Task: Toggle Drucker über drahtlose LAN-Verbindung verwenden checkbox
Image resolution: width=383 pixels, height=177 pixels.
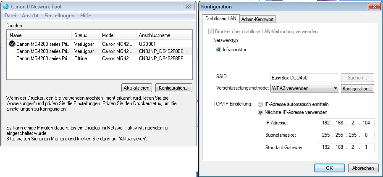Action: click(210, 32)
